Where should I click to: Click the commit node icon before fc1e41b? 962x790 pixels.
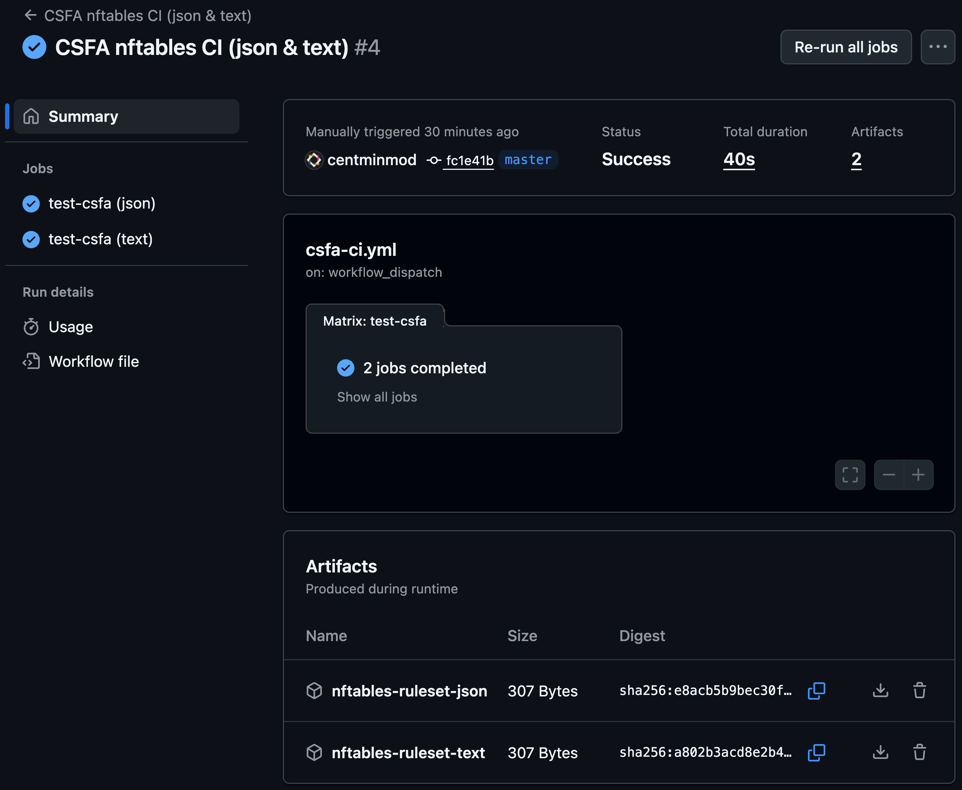click(x=433, y=160)
